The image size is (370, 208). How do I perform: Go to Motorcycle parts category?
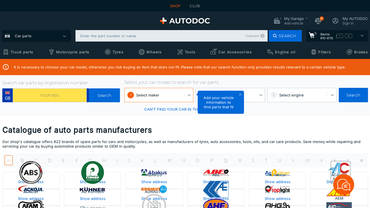(69, 52)
